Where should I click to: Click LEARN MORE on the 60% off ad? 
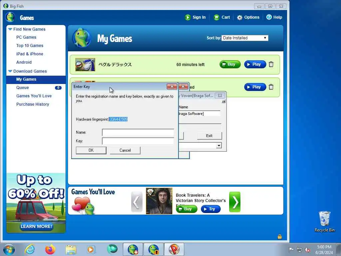click(36, 226)
